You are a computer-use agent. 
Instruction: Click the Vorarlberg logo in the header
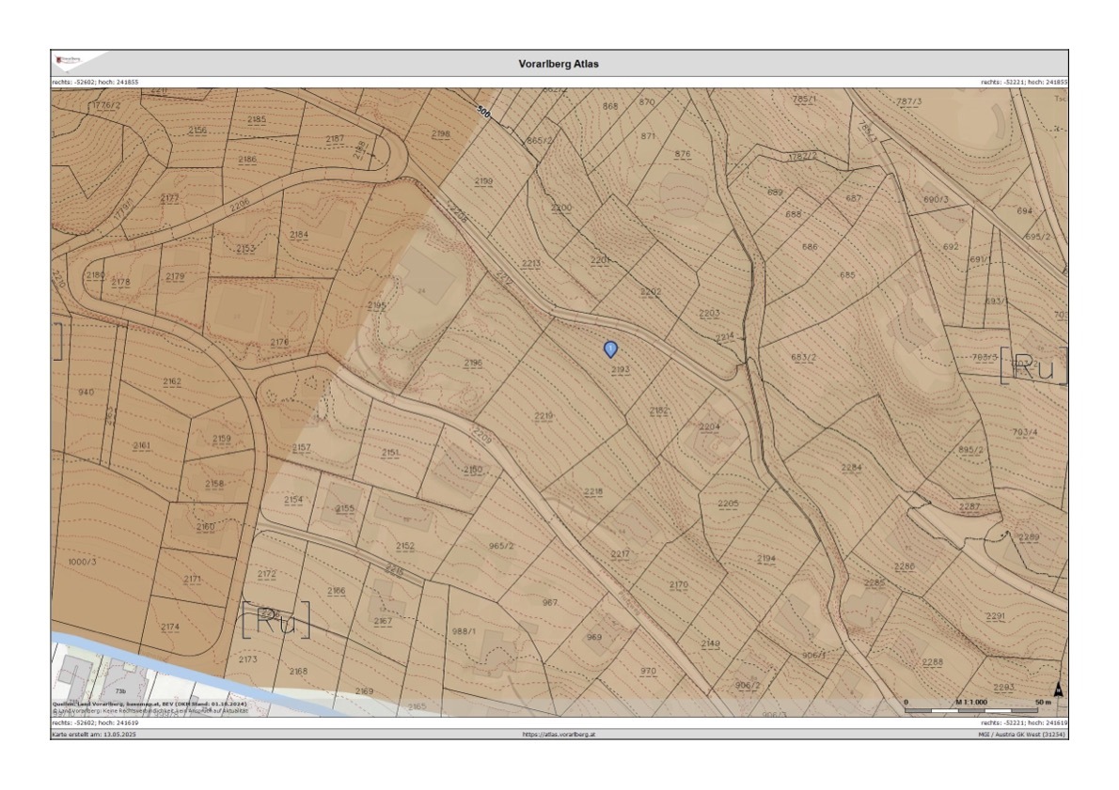[70, 61]
